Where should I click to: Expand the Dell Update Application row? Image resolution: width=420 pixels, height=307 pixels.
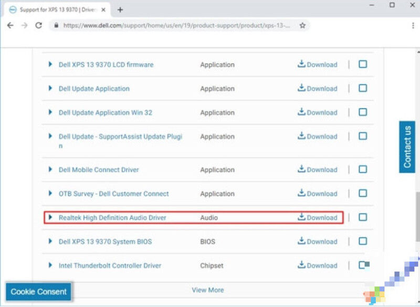tap(50, 88)
